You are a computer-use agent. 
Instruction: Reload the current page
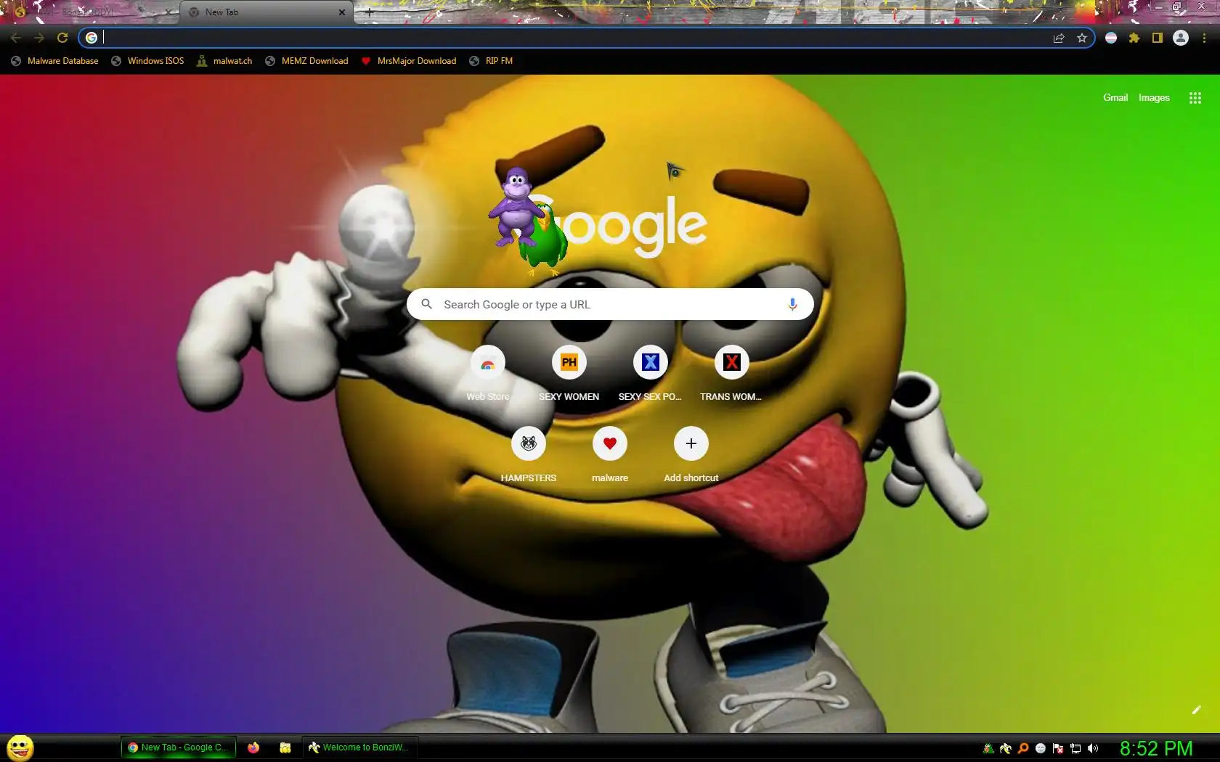click(x=62, y=38)
